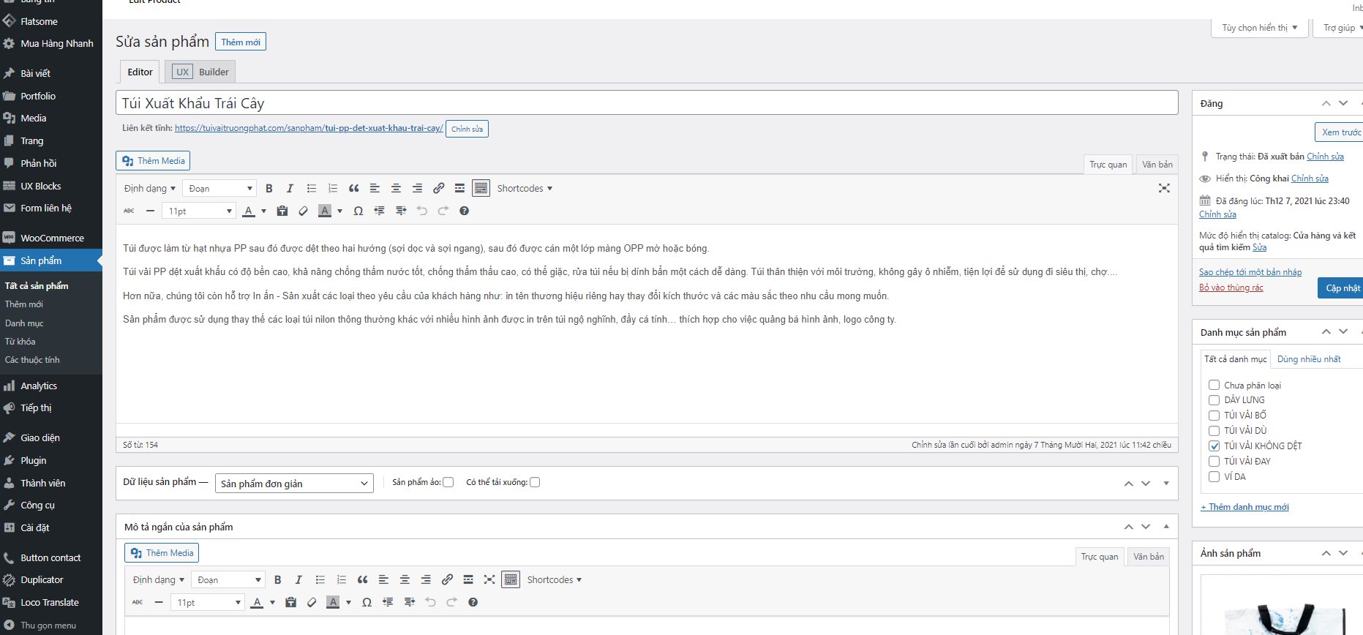The image size is (1363, 635).
Task: Switch to Văn bản editor tab
Action: point(1157,165)
